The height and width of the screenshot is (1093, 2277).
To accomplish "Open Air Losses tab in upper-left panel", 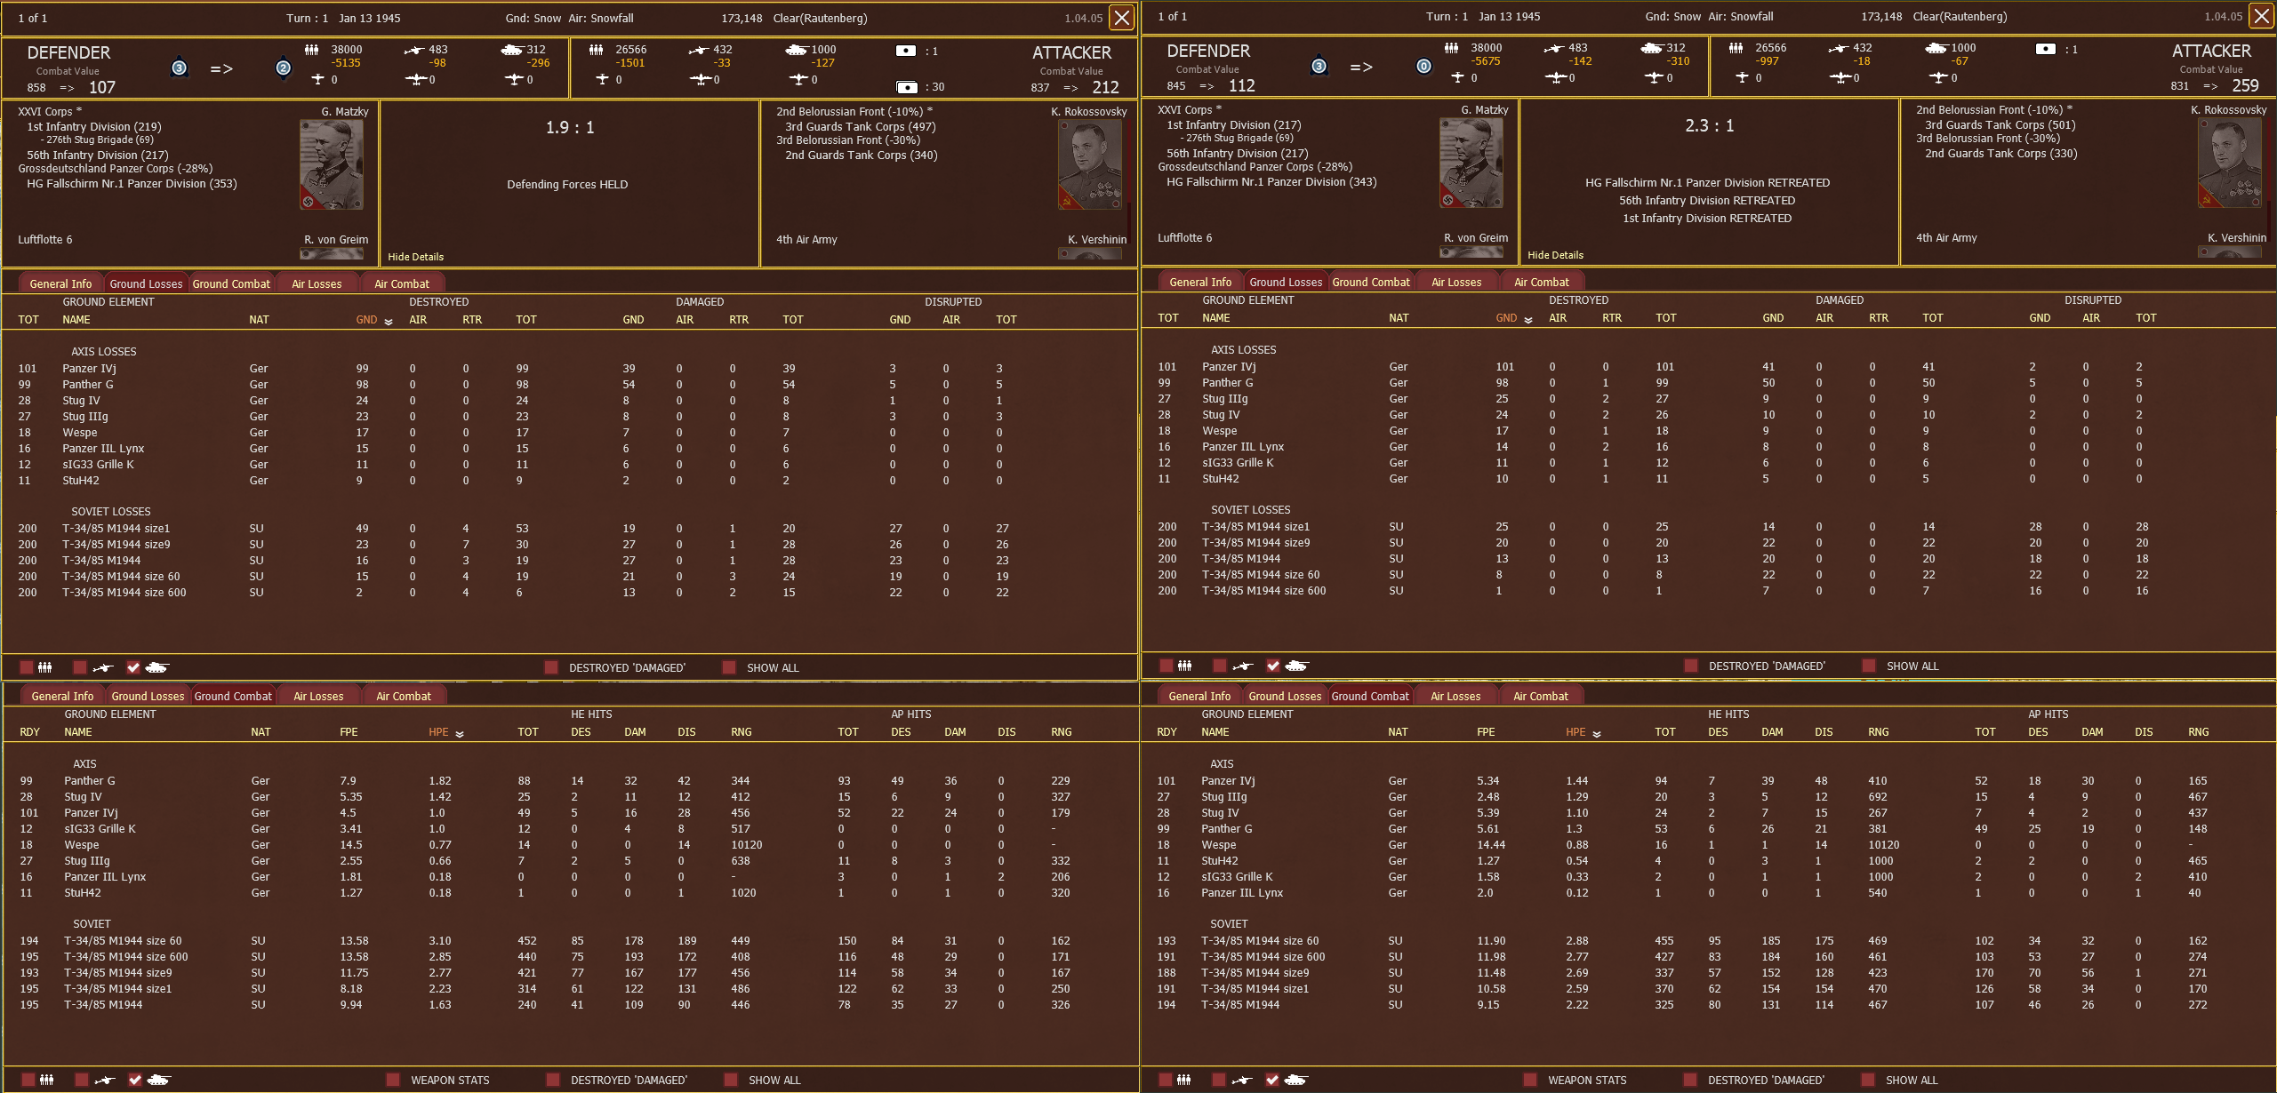I will coord(317,283).
